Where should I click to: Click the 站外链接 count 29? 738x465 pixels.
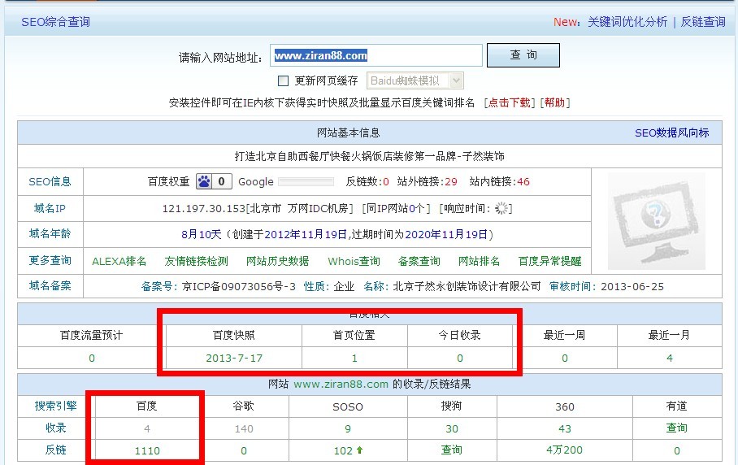(x=451, y=182)
